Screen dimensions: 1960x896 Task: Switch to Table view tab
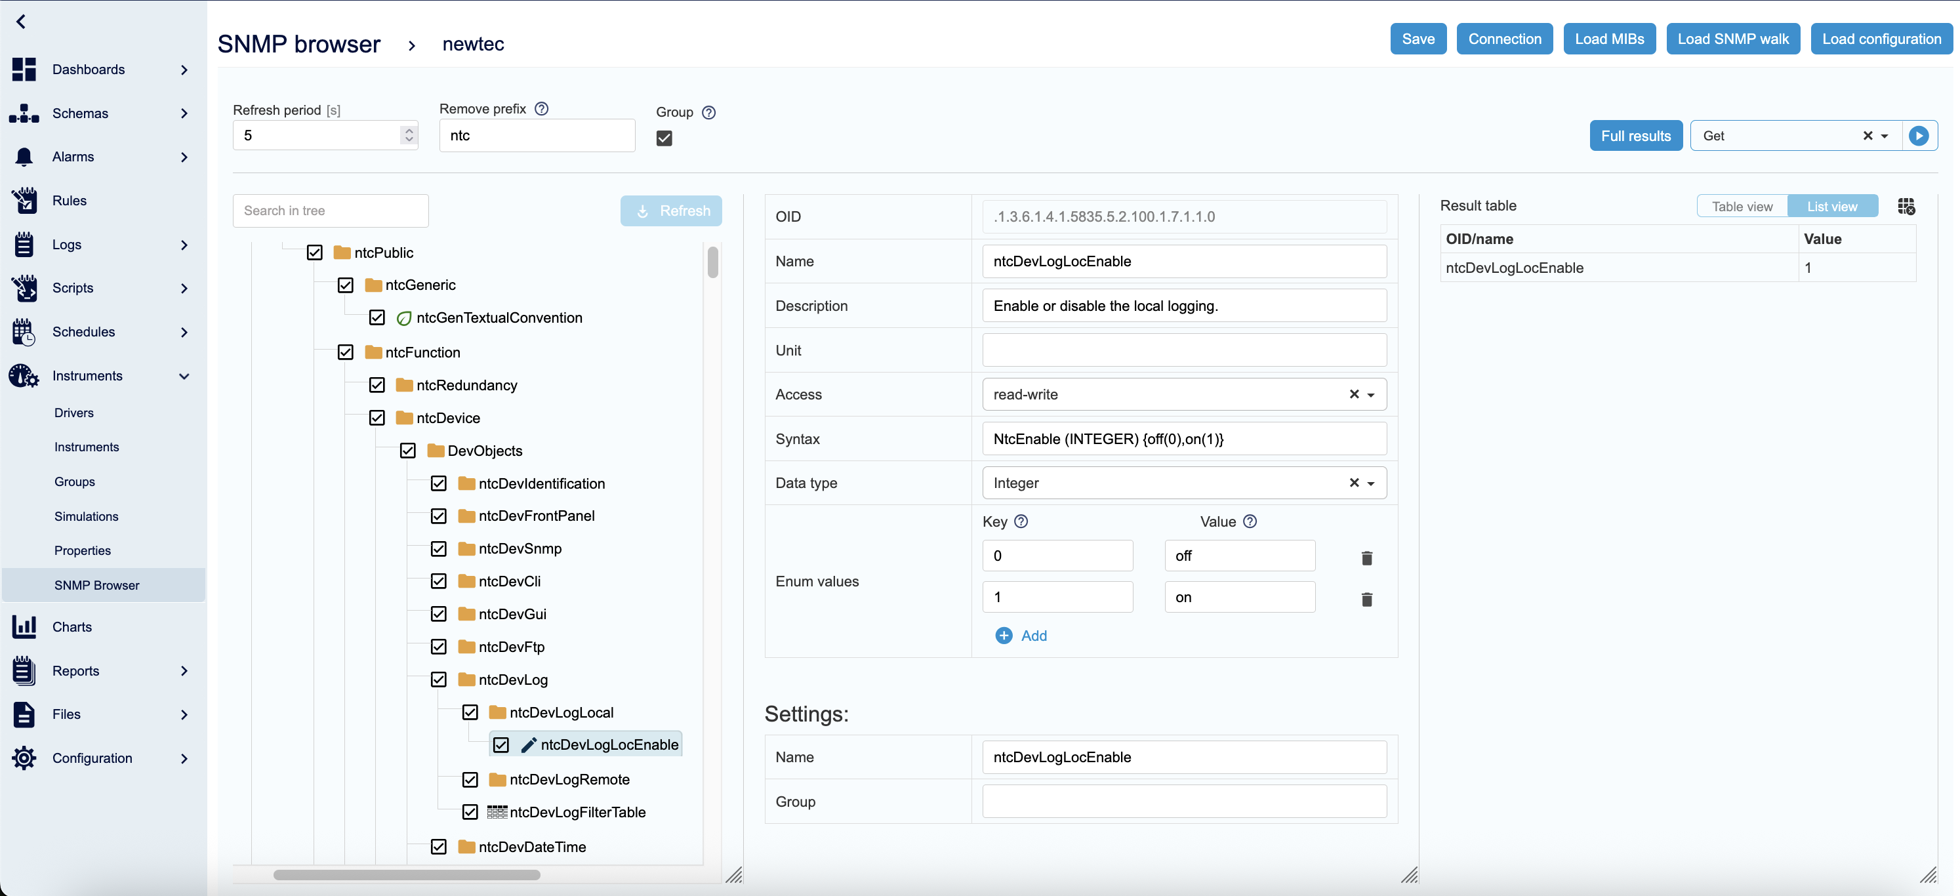[x=1741, y=206]
